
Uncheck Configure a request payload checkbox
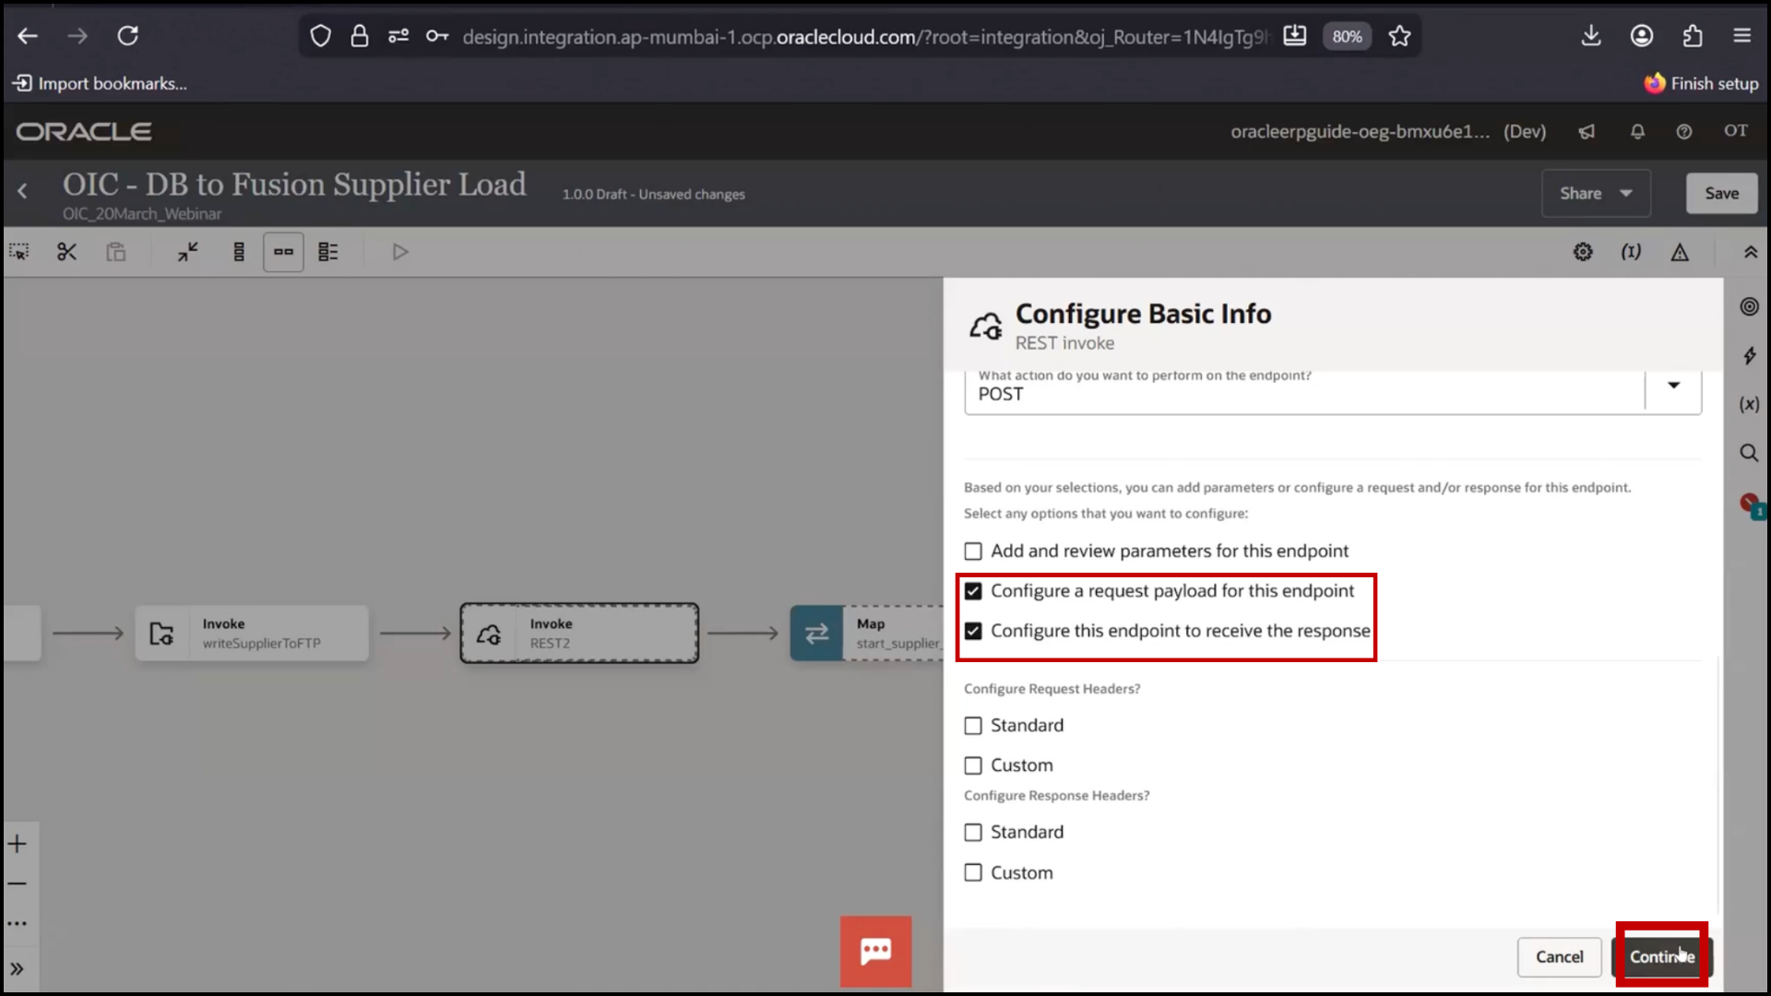(x=973, y=591)
